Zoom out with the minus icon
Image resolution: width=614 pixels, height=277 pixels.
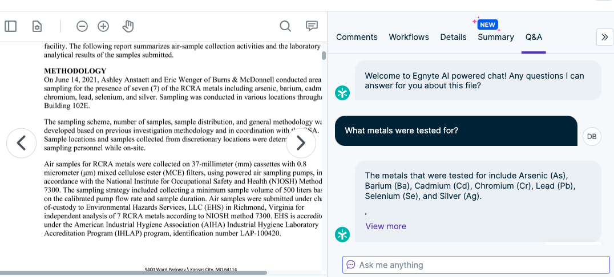pyautogui.click(x=82, y=26)
